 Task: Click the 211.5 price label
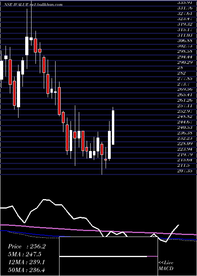click(184, 166)
